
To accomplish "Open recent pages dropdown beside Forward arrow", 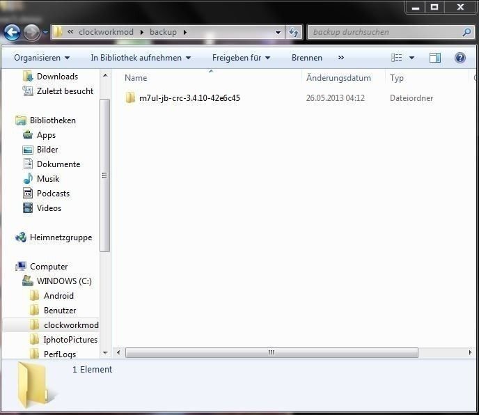I will [45, 32].
